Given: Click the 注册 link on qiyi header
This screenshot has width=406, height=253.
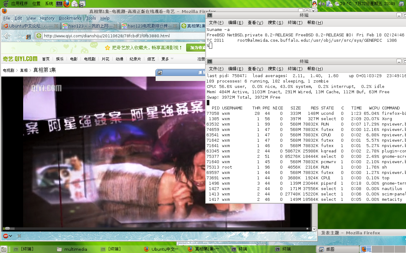Looking at the screenshot, I should tap(201, 59).
